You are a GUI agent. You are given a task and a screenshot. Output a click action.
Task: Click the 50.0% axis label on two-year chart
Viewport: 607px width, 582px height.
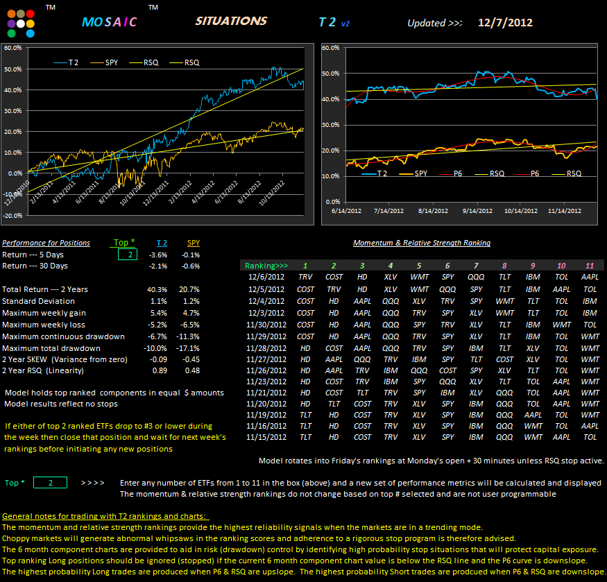tap(12, 69)
